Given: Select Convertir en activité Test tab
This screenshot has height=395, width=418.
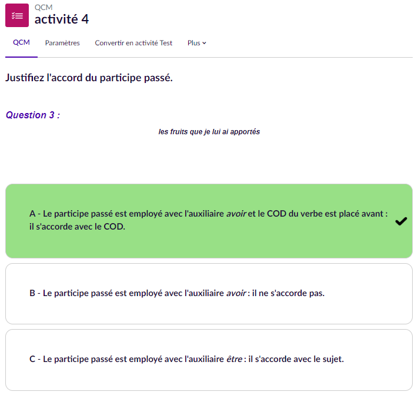Looking at the screenshot, I should [133, 43].
